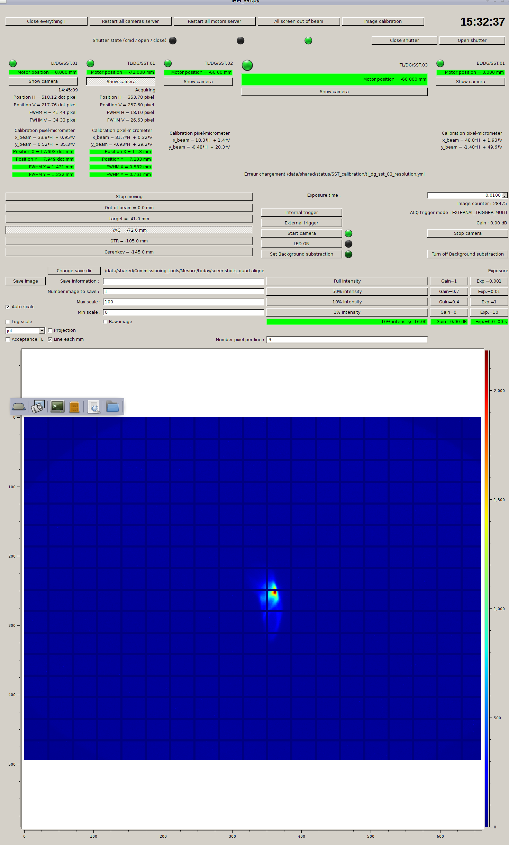Select the YAG = -72.0 mm position
509x845 pixels.
[x=129, y=230]
